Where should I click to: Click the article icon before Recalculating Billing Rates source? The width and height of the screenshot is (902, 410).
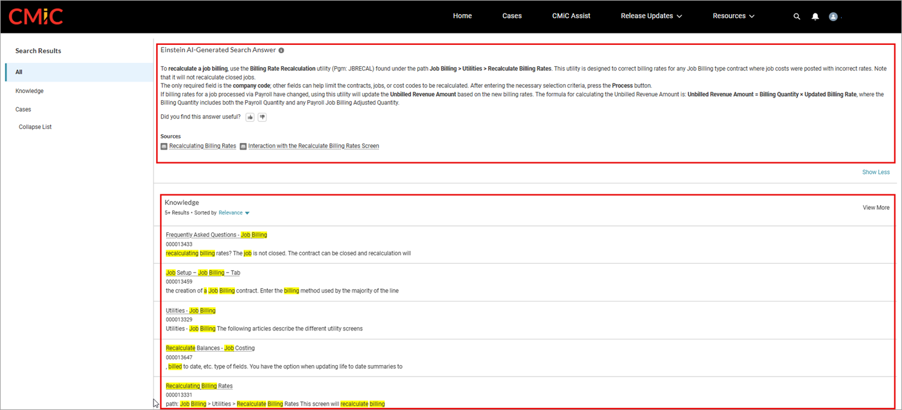pyautogui.click(x=164, y=146)
